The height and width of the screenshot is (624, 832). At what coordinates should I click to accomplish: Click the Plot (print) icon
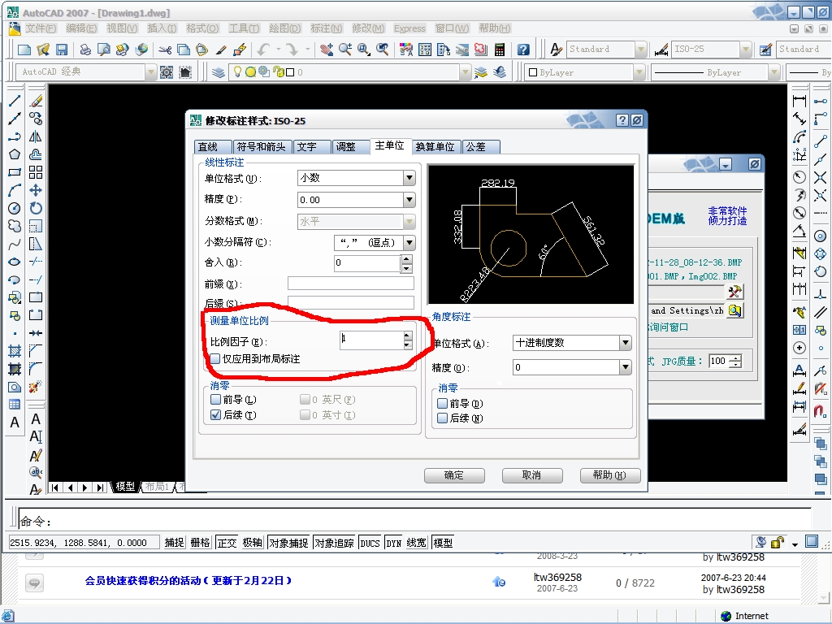click(84, 50)
